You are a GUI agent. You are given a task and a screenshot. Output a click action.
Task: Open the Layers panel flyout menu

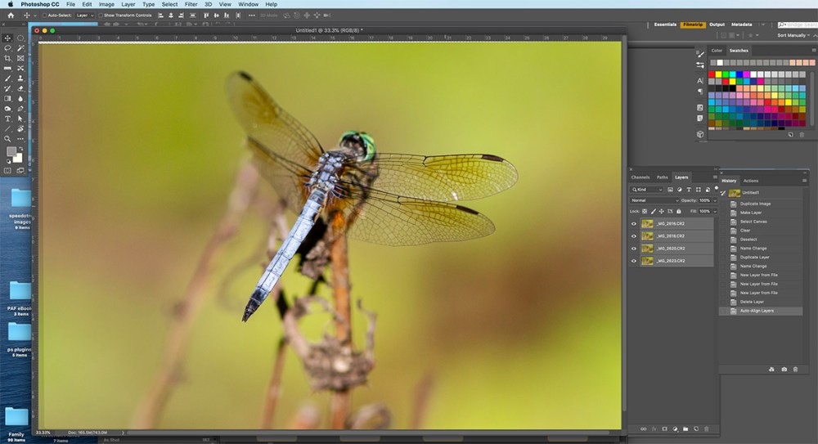pyautogui.click(x=715, y=177)
